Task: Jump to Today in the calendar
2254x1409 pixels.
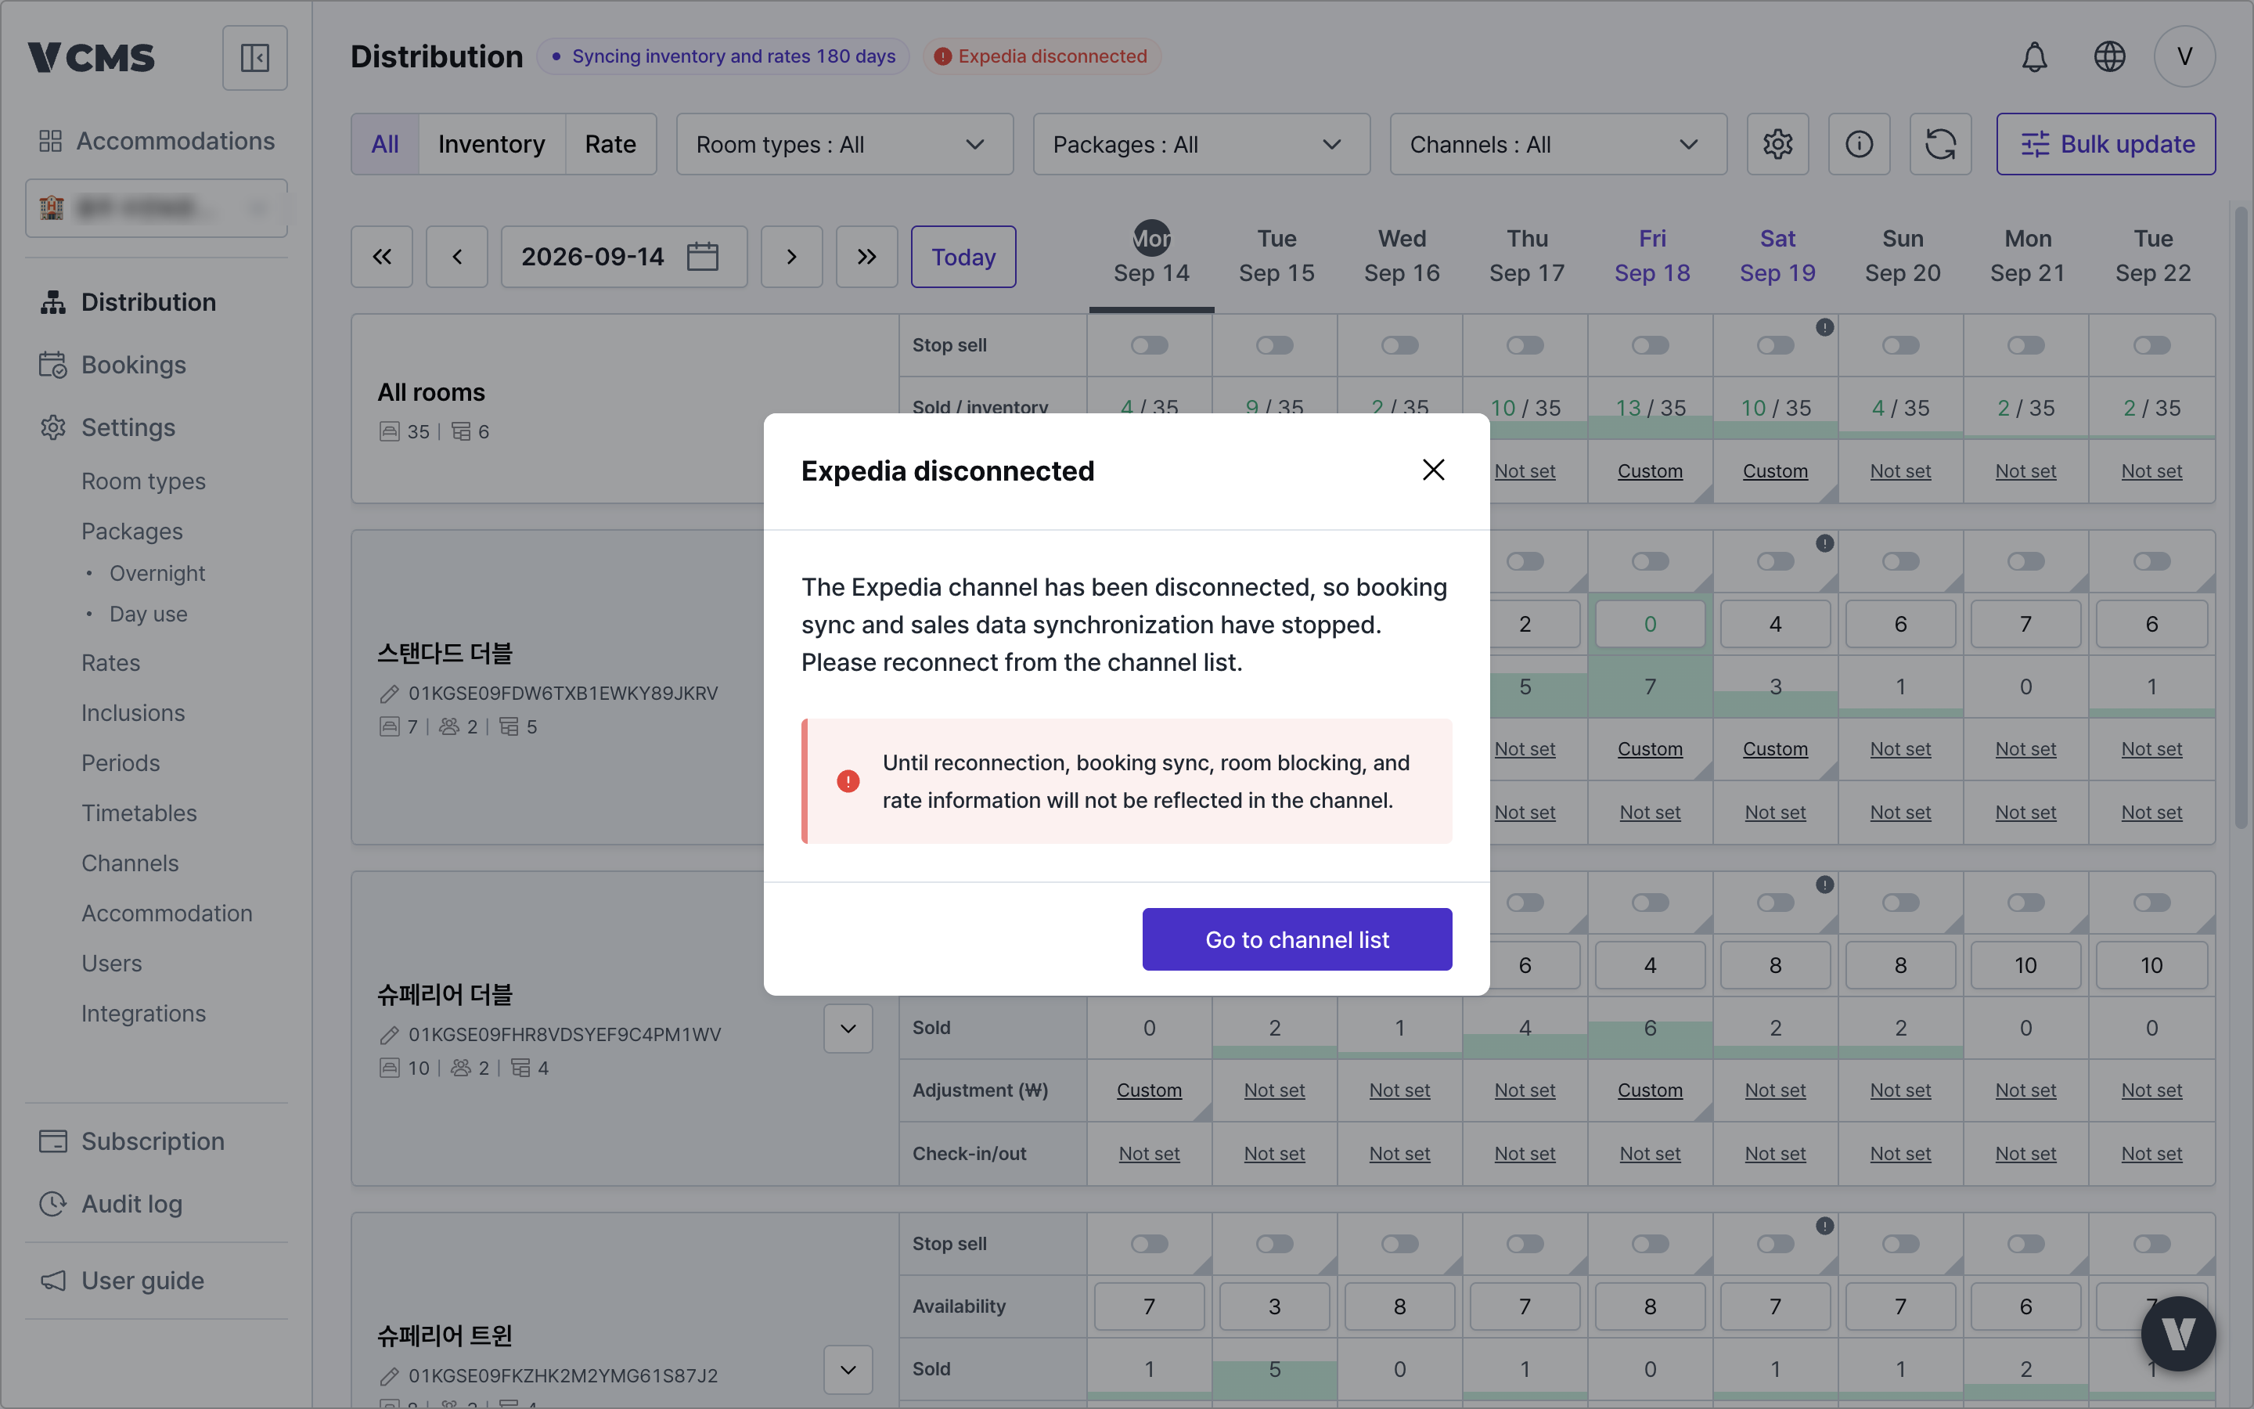Action: click(x=963, y=258)
